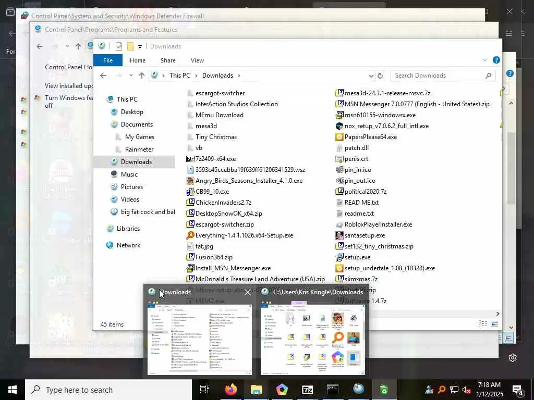534x400 pixels.
Task: Select the C:\Users\Kris Kringle\Downloads preview thumbnail
Action: coord(313,340)
